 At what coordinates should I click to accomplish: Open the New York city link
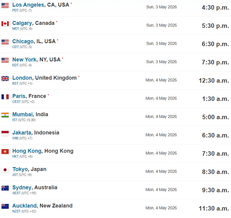24,60
